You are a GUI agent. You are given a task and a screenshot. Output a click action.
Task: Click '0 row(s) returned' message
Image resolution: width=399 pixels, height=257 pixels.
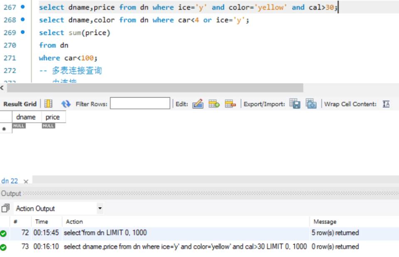[335, 247]
